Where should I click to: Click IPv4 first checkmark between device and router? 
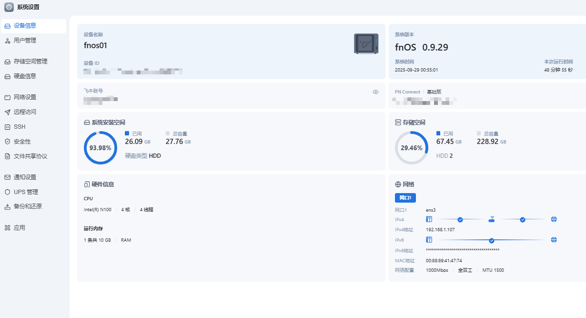460,220
